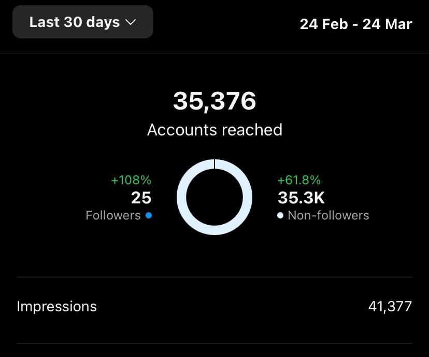Select the Non-followers label
429x357 pixels.
328,215
